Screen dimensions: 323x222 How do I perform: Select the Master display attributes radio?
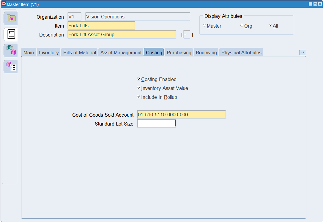coord(204,25)
